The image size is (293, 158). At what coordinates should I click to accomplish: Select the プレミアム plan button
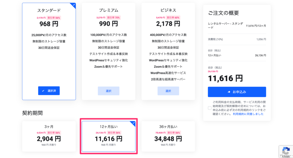click(108, 91)
